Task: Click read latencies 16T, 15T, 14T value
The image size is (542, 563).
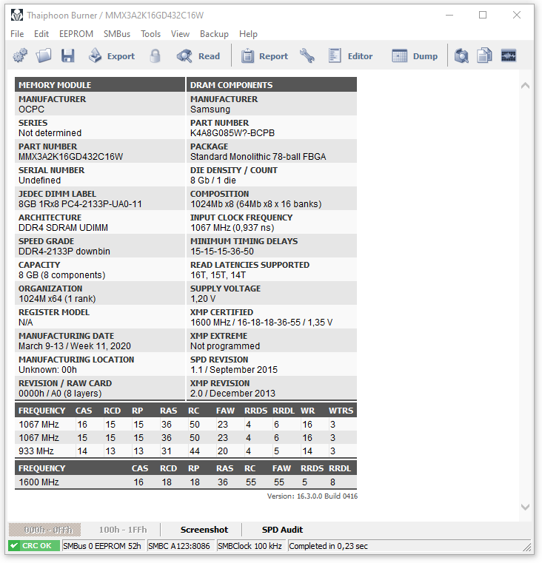Action: [218, 275]
